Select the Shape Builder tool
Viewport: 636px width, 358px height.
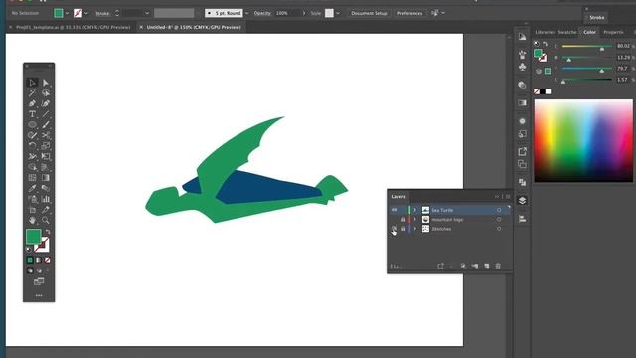tap(32, 167)
